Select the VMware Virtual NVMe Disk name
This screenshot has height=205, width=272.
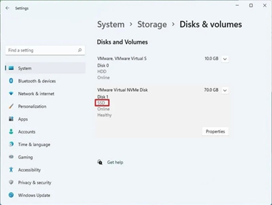[x=122, y=90]
